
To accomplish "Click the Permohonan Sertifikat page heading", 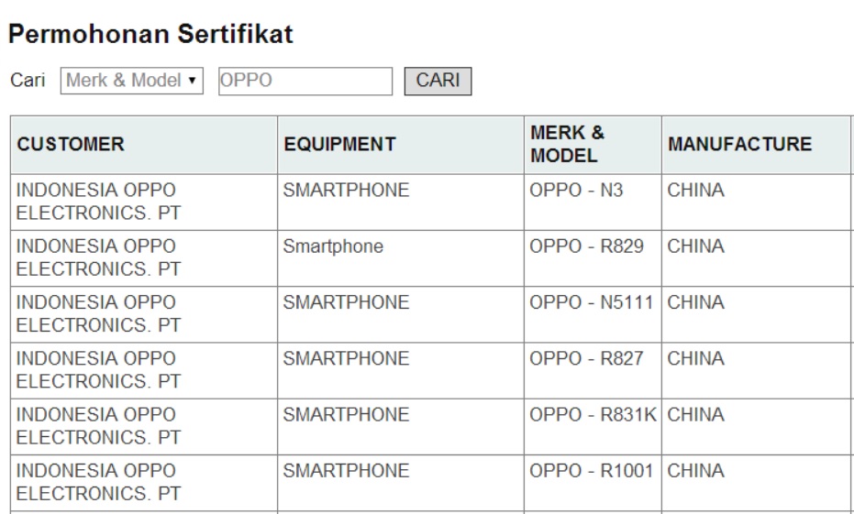I will click(150, 34).
